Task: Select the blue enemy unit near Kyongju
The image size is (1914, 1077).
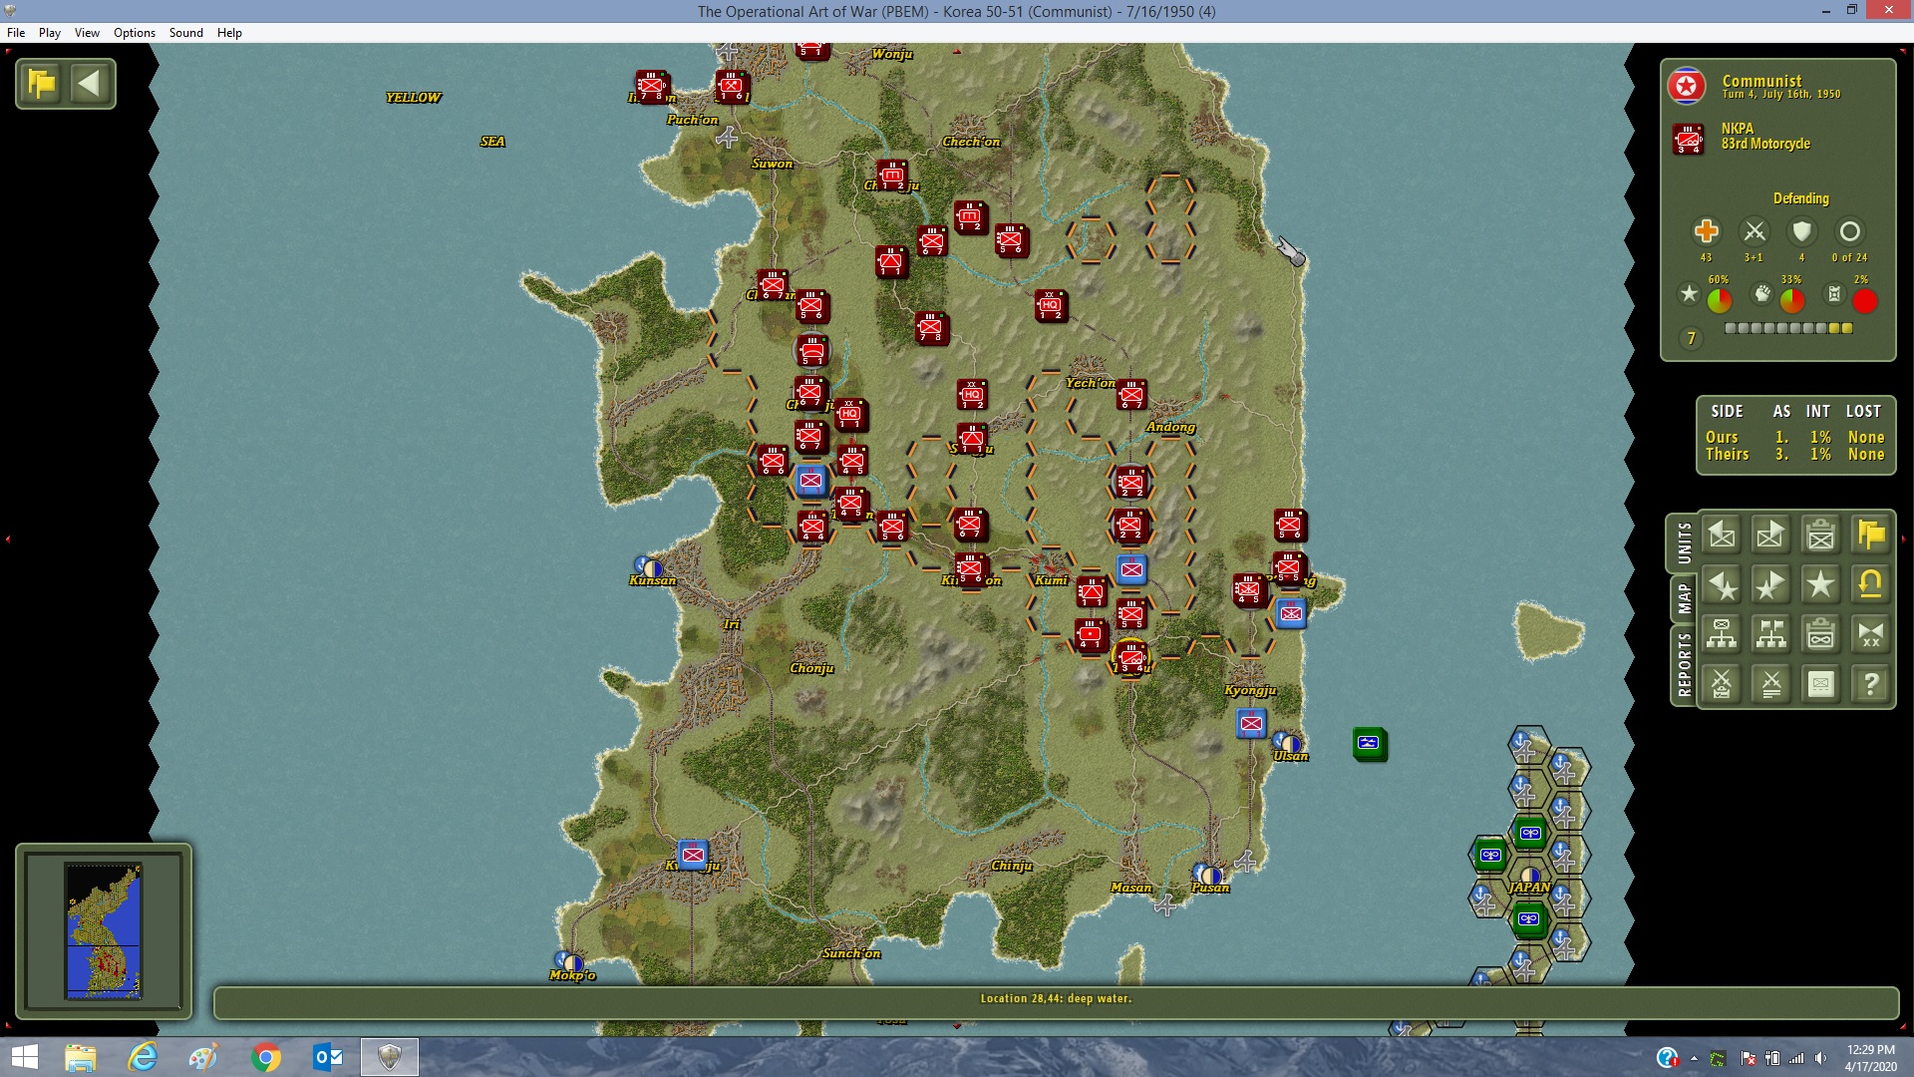Action: coord(1251,723)
